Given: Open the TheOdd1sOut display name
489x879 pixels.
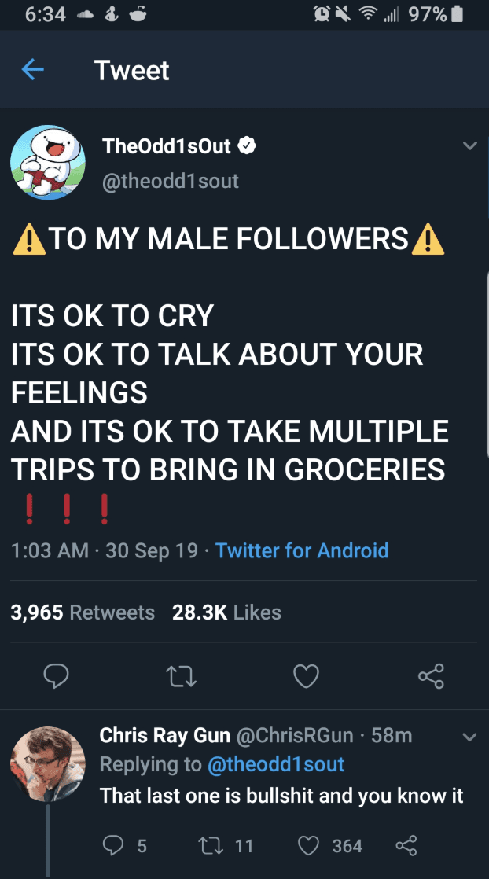Looking at the screenshot, I should point(167,145).
